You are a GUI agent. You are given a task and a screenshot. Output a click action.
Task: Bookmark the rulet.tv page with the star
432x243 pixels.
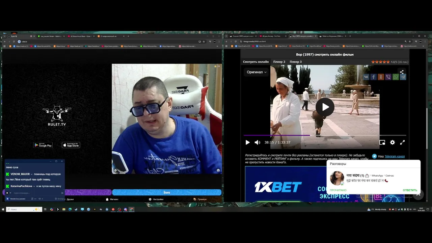click(204, 42)
